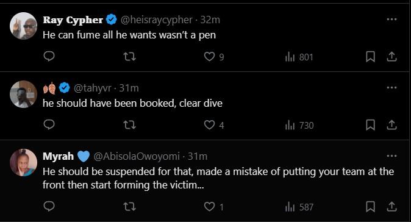Open @tahyvr's profile avatar

click(23, 94)
